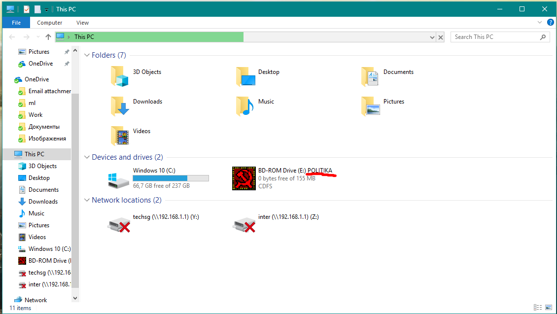Image resolution: width=557 pixels, height=314 pixels.
Task: Select This PC in navigation pane
Action: point(36,154)
